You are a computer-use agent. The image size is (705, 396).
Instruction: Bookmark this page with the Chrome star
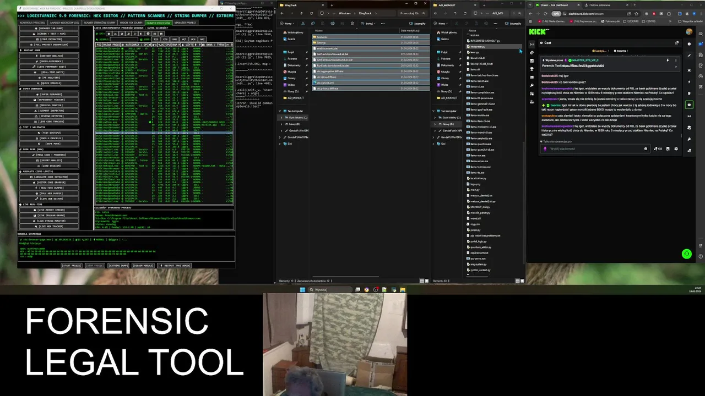pos(636,14)
